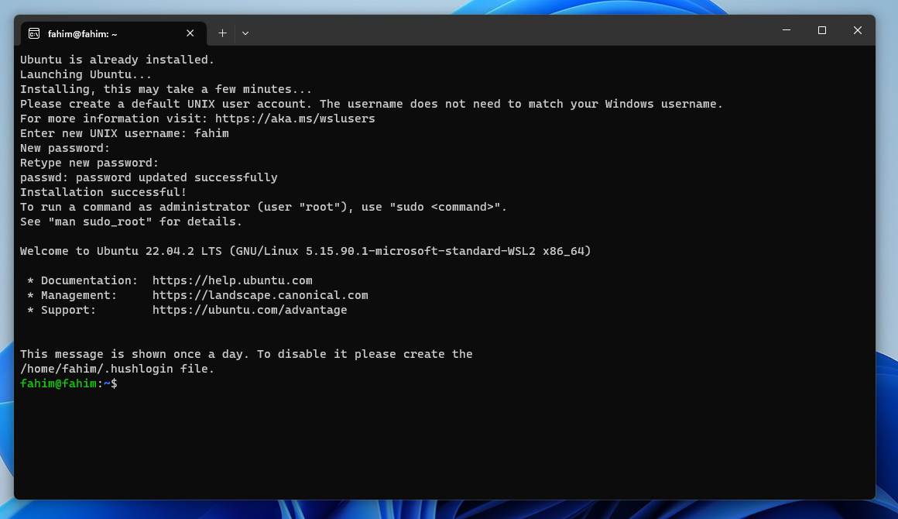The height and width of the screenshot is (519, 898).
Task: Click "Enter new UNIX username: fahim" line
Action: coord(125,133)
